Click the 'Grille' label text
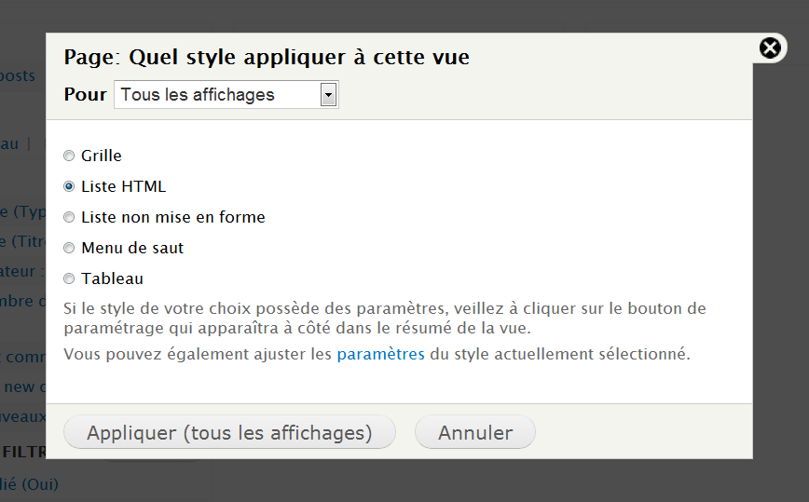The width and height of the screenshot is (809, 502). click(102, 156)
